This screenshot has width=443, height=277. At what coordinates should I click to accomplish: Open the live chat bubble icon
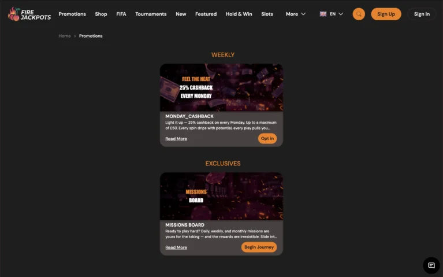point(431,265)
